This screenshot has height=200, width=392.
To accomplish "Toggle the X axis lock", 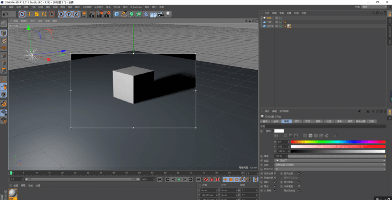I will pyautogui.click(x=61, y=14).
